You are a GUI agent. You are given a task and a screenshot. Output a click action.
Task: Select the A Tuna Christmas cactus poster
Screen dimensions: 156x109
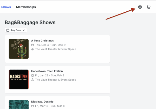19,49
